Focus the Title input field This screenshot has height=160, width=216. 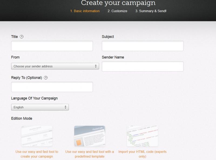click(52, 46)
